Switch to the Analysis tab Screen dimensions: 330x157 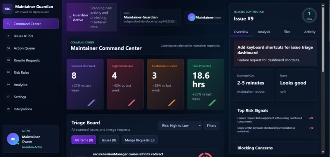pos(264,32)
